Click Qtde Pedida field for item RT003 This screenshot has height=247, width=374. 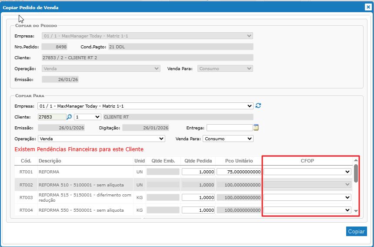click(x=198, y=197)
